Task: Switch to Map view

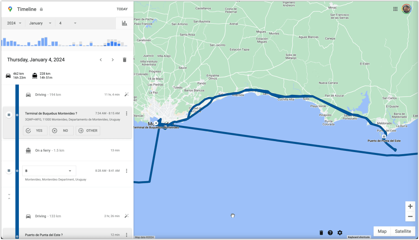Action: [382, 231]
